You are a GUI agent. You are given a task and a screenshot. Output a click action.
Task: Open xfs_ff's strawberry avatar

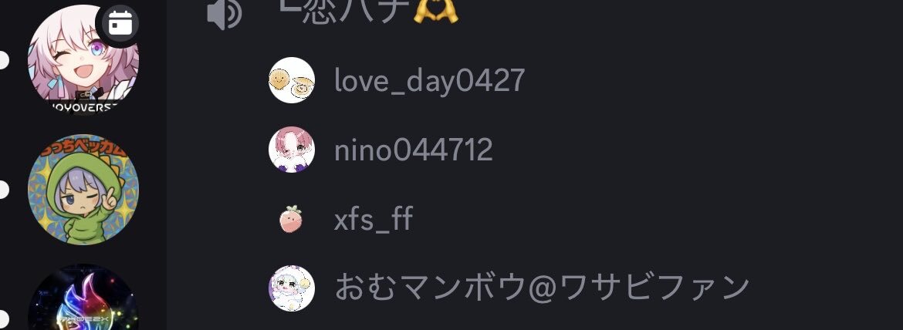(x=292, y=219)
